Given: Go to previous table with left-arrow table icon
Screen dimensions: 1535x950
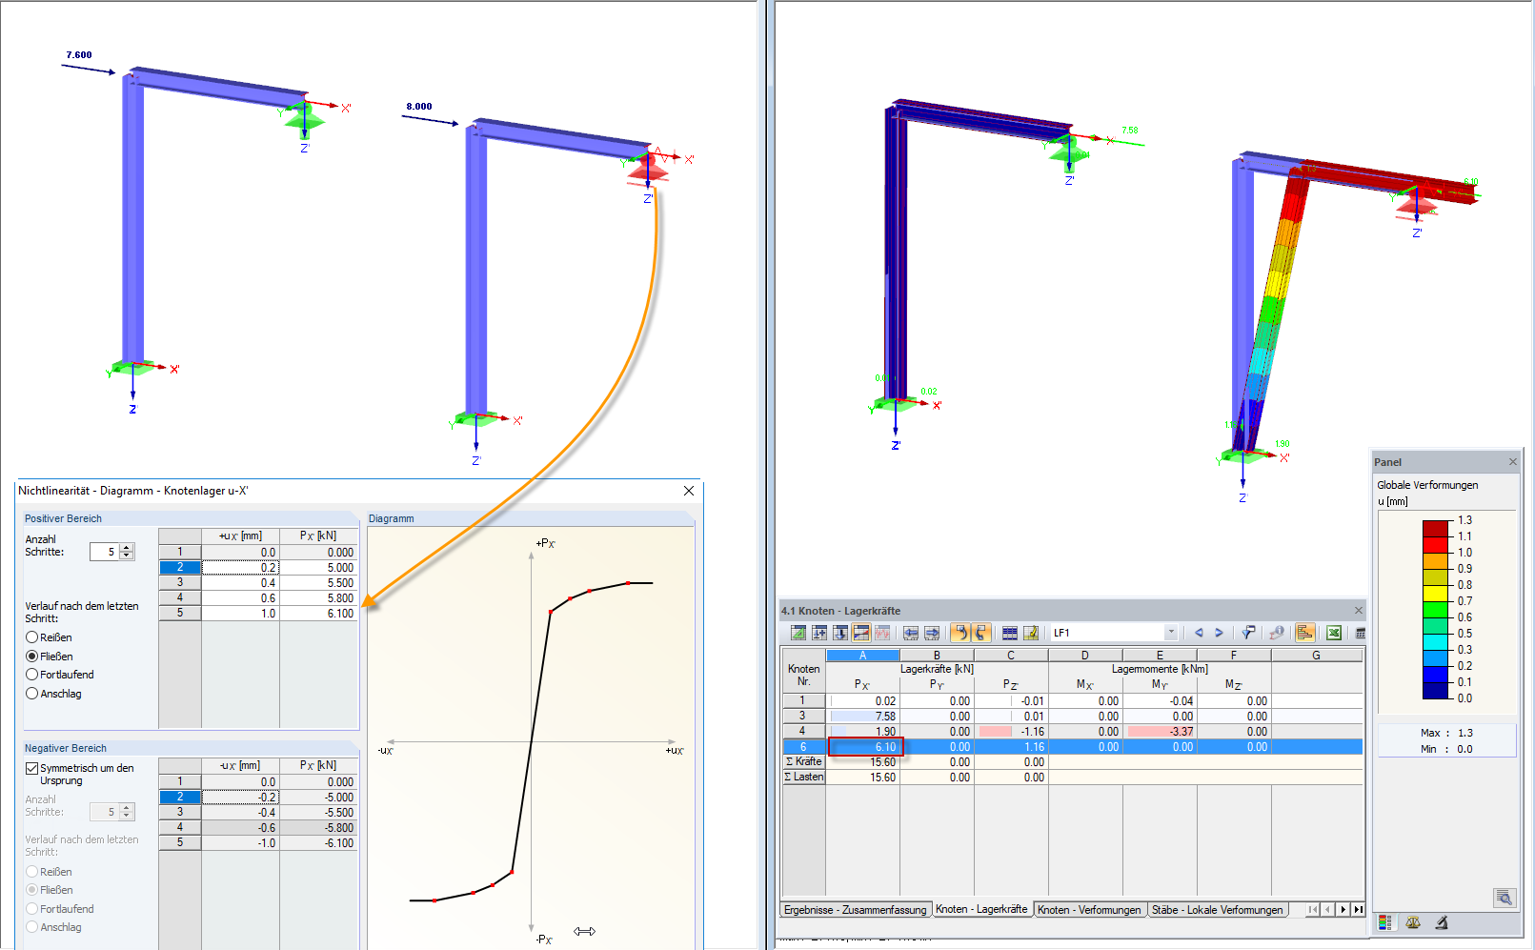Looking at the screenshot, I should (911, 633).
